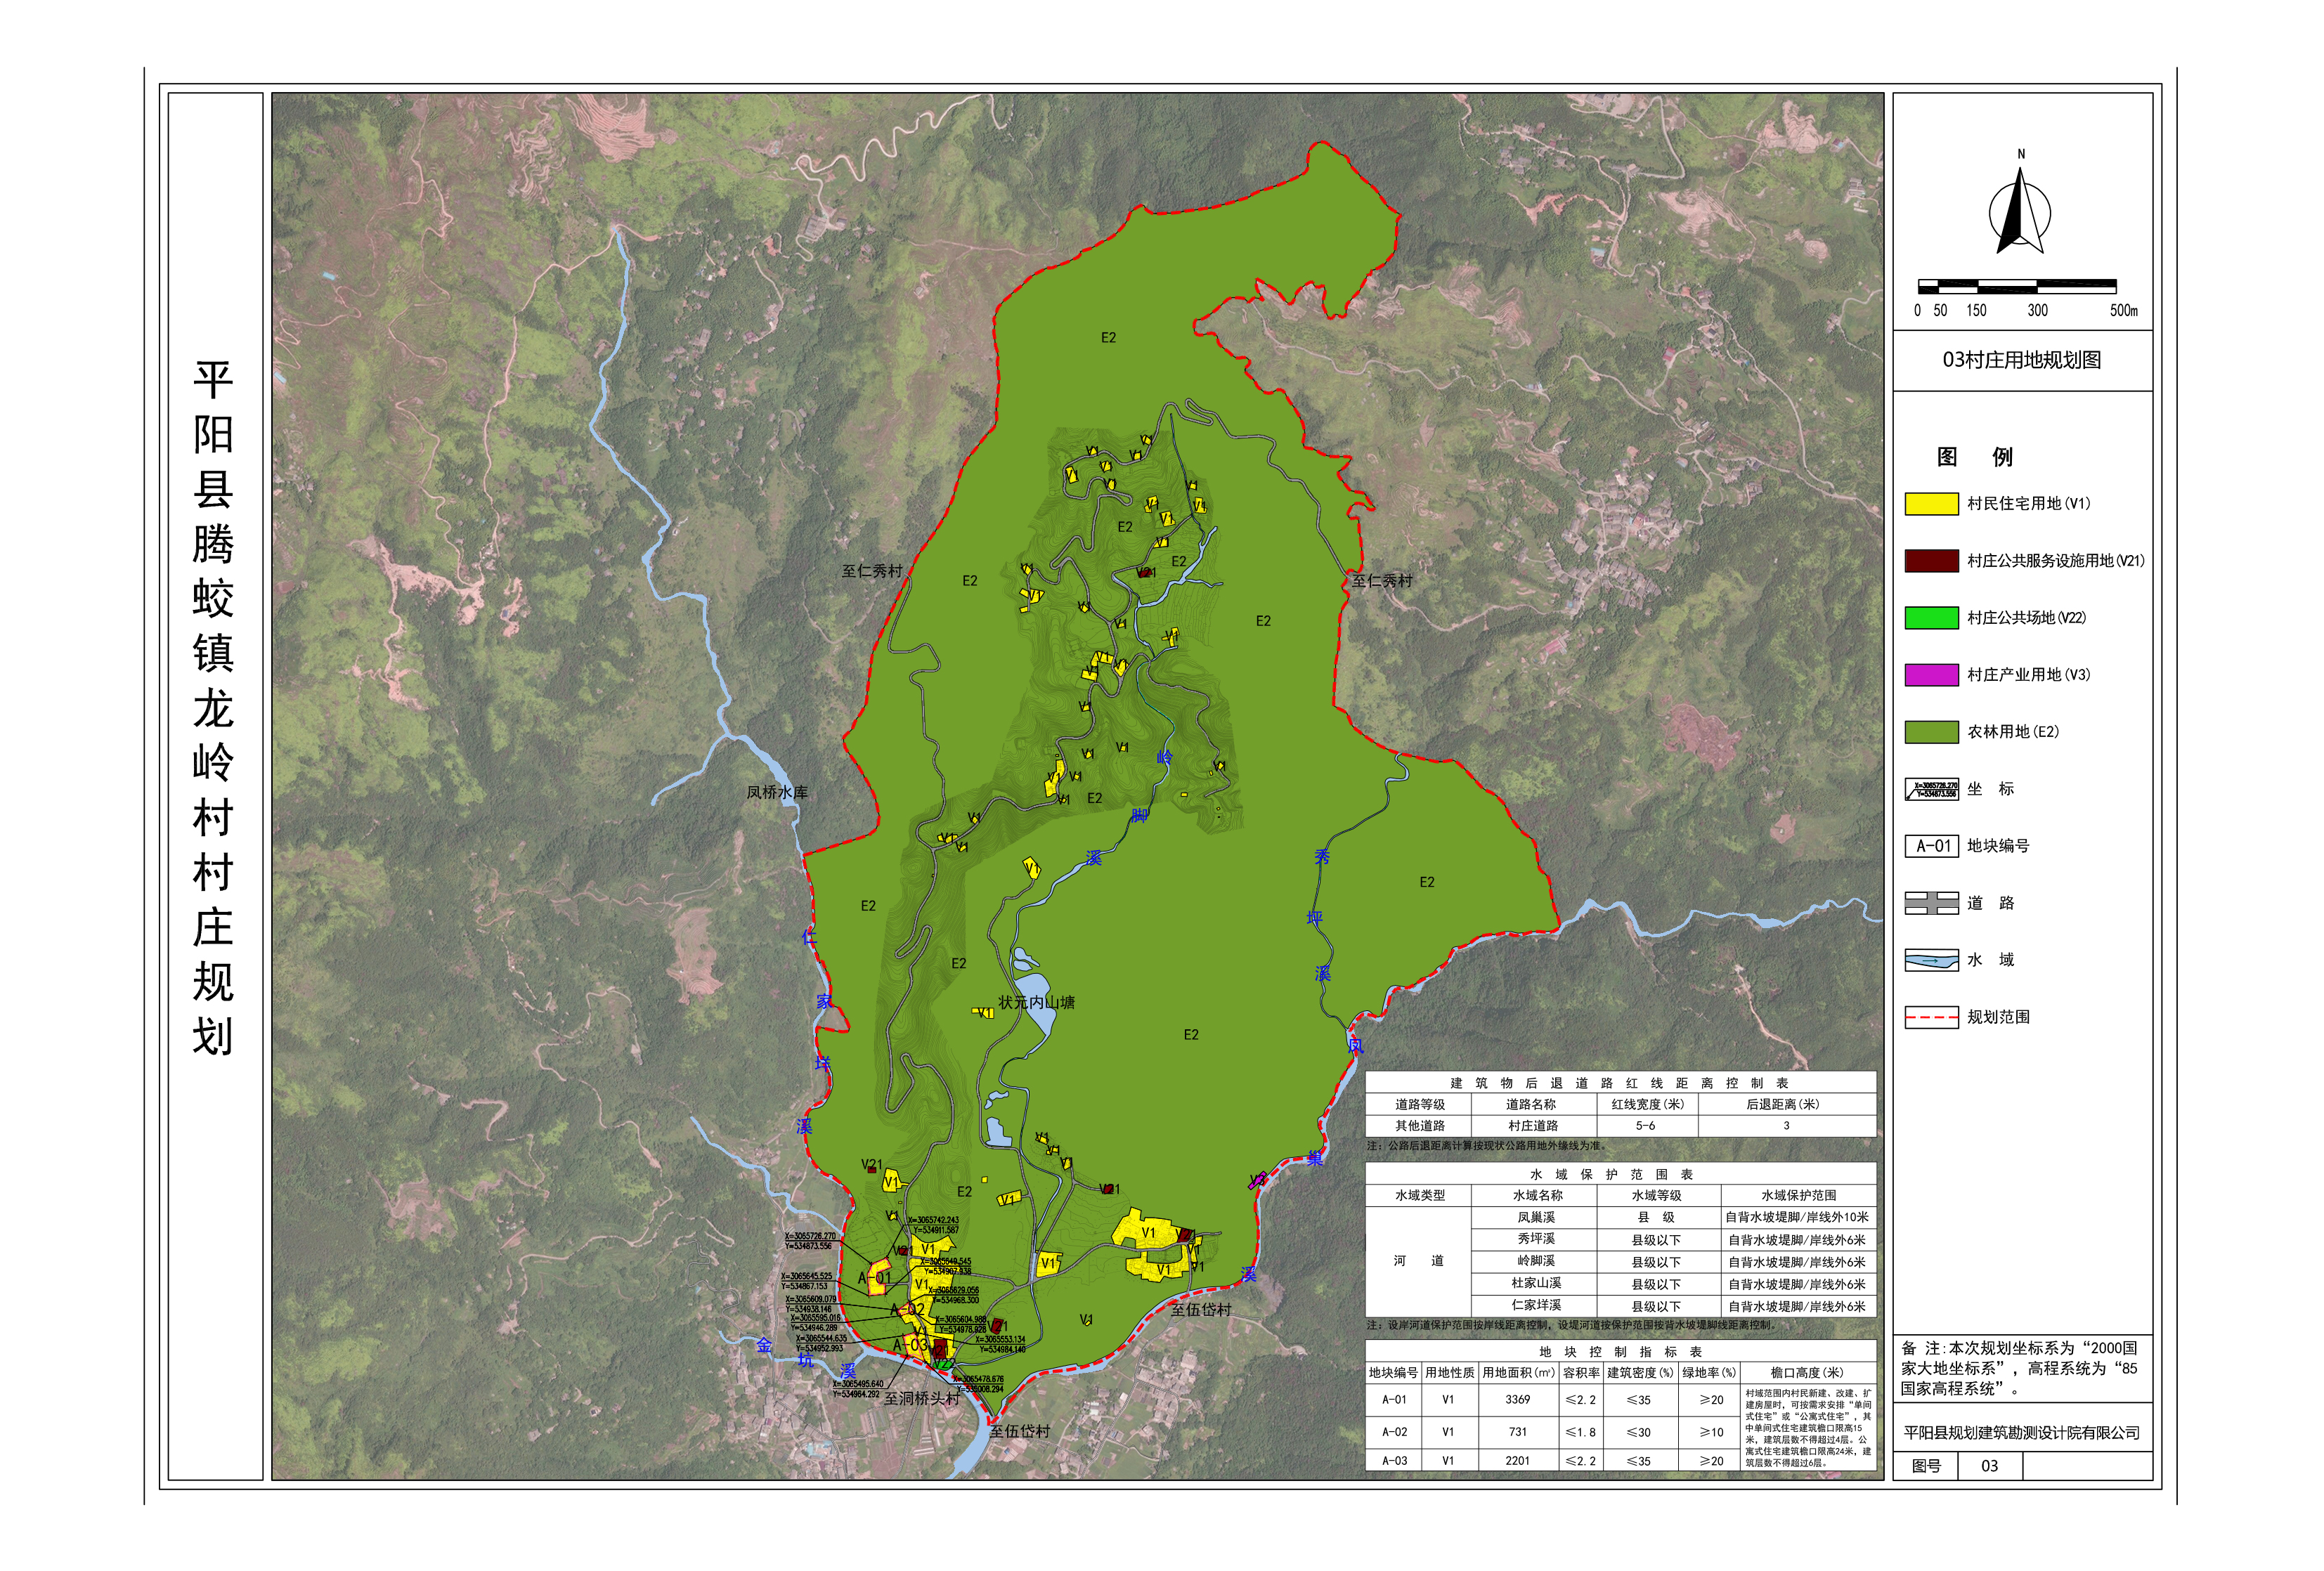
Task: Click the black-and-white scale bar
Action: pos(2016,286)
